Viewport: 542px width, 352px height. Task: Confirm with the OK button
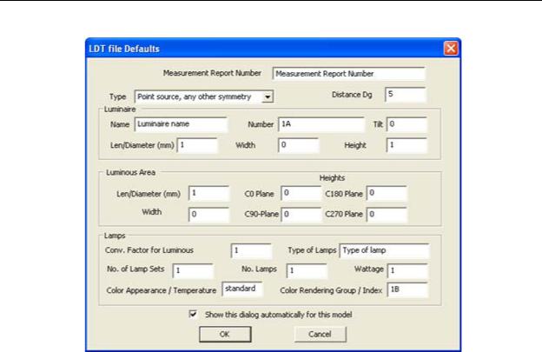click(225, 335)
